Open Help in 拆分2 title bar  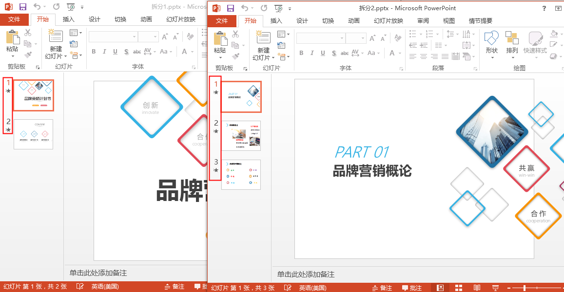click(544, 8)
